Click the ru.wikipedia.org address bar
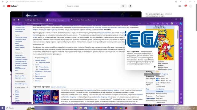The image size is (197, 110). click(x=80, y=24)
